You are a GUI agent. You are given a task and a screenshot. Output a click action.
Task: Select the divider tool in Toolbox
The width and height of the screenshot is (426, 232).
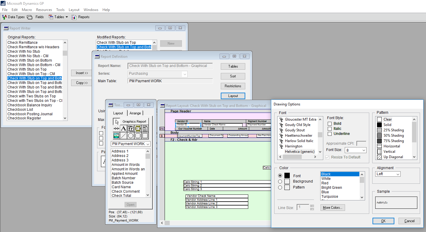[117, 129]
